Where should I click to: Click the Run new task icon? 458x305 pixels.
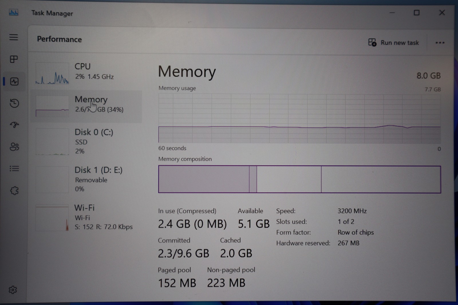[372, 42]
